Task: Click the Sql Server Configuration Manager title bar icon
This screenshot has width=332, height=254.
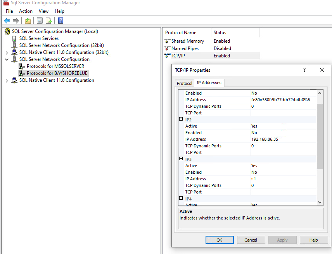Action: tap(6, 3)
